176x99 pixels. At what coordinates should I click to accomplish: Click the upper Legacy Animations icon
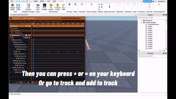109,4
